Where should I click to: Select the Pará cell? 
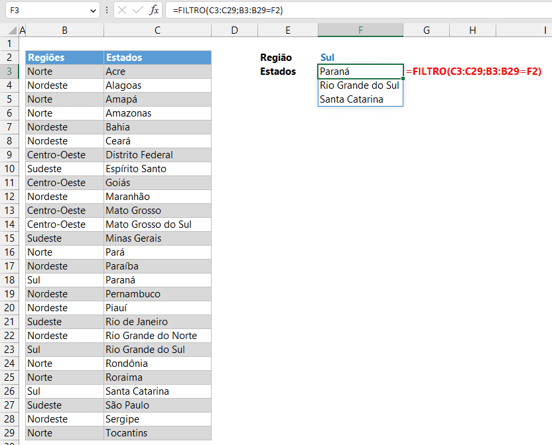pyautogui.click(x=157, y=252)
